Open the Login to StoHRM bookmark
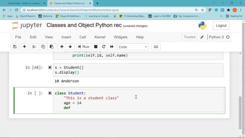Screen dimensions: 245x138 (159, 16)
